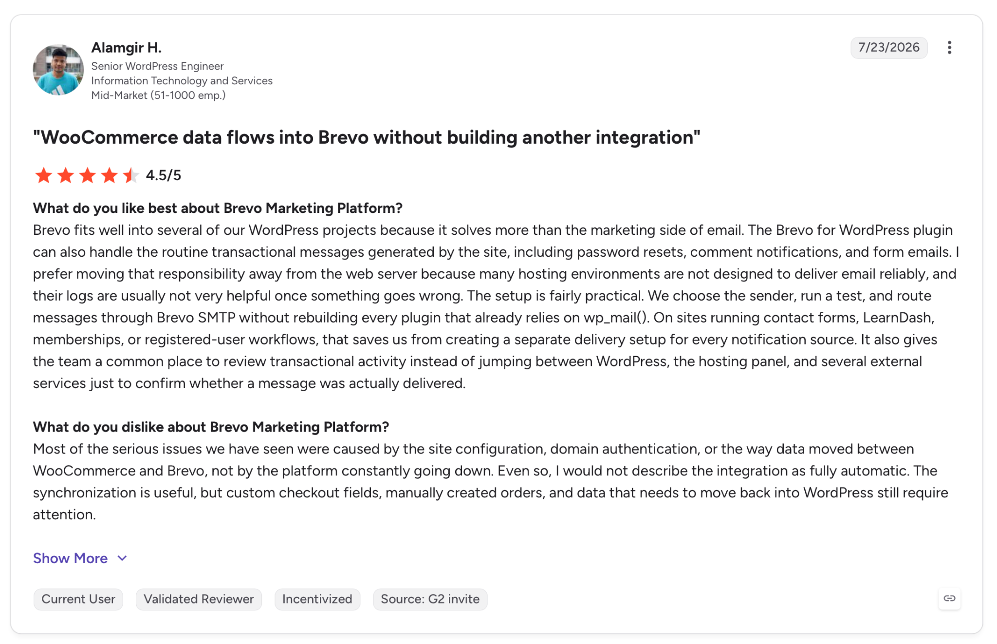The height and width of the screenshot is (644, 997).
Task: Click the Source: G2 invite badge
Action: pos(430,599)
